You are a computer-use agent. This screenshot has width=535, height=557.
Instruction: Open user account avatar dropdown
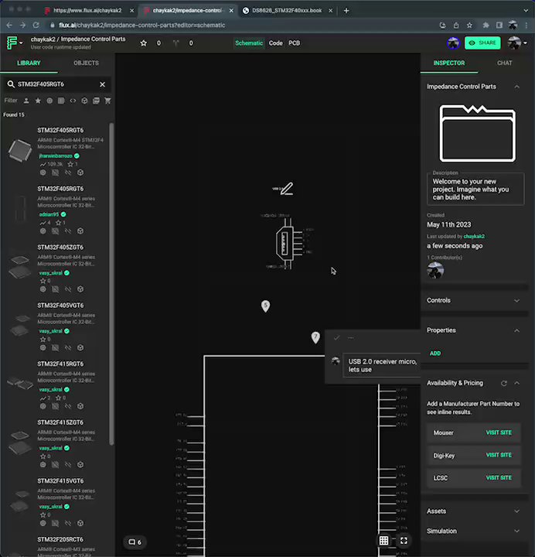tap(516, 43)
